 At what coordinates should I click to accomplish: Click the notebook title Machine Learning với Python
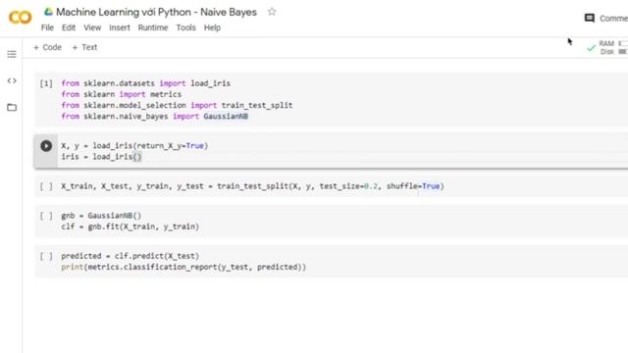156,12
